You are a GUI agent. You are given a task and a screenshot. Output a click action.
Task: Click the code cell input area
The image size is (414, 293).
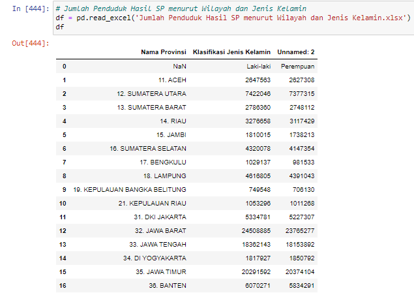(233, 18)
